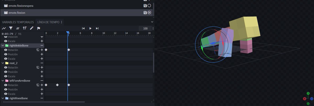
Task: Click the funnel filter icon in timeline toolbar
Action: coord(11,28)
